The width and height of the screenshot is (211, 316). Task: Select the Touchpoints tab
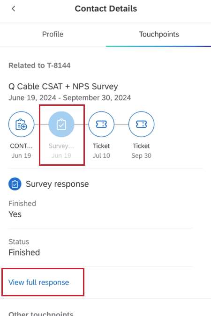(159, 34)
